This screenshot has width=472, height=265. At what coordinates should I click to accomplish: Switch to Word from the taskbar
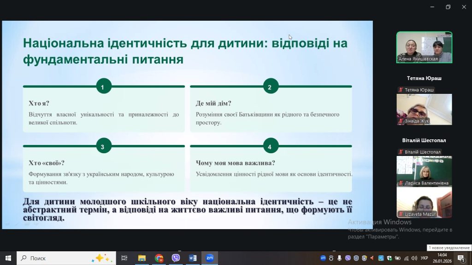(193, 258)
